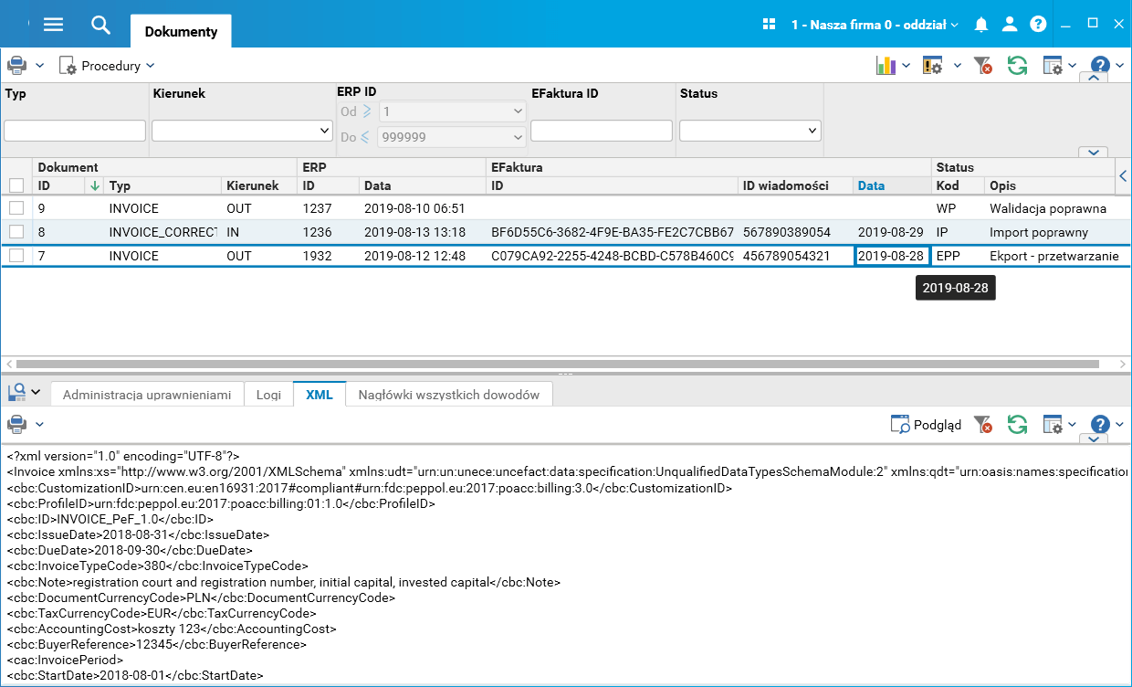Switch to the Logi tab
This screenshot has height=687, width=1132.
[x=268, y=395]
